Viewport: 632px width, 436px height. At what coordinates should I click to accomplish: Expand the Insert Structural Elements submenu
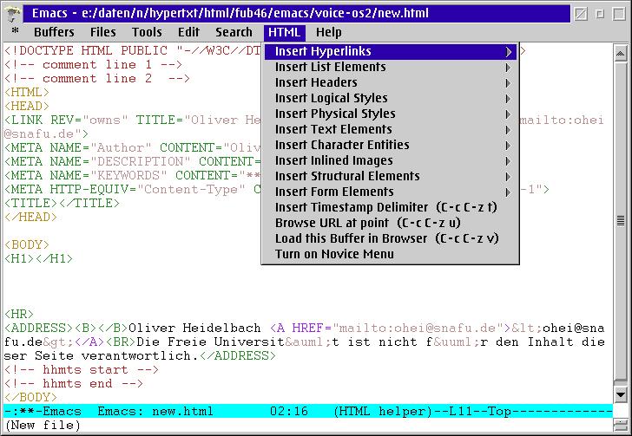click(390, 176)
